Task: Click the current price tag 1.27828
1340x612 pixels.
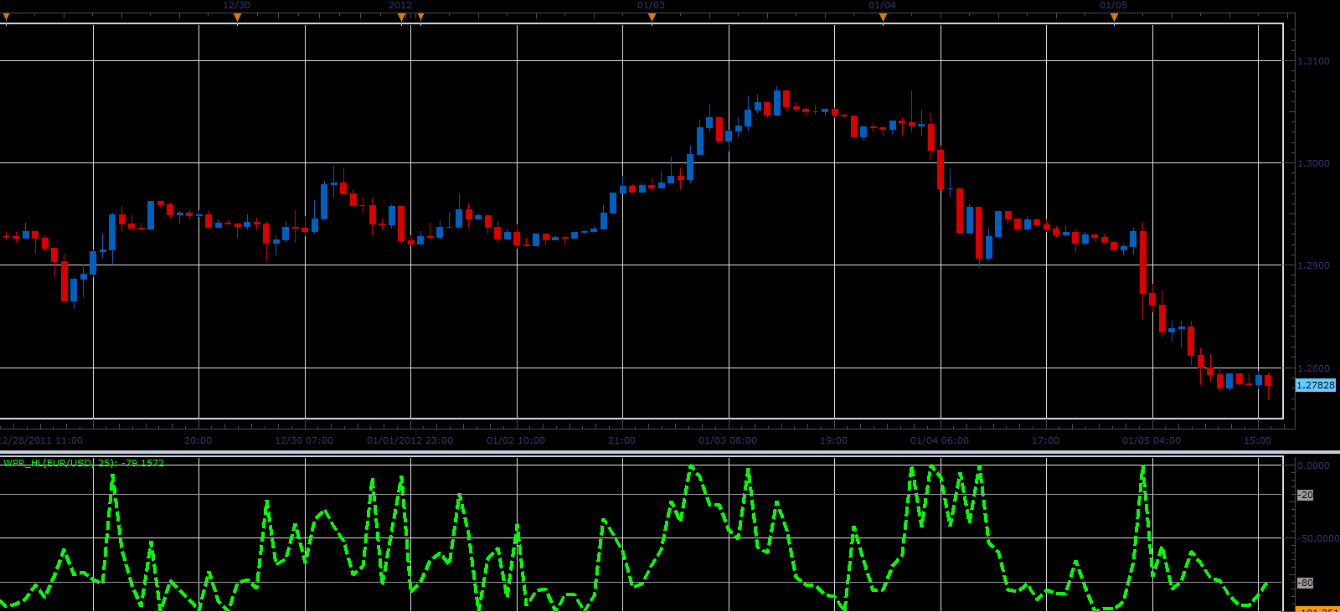Action: click(x=1316, y=385)
